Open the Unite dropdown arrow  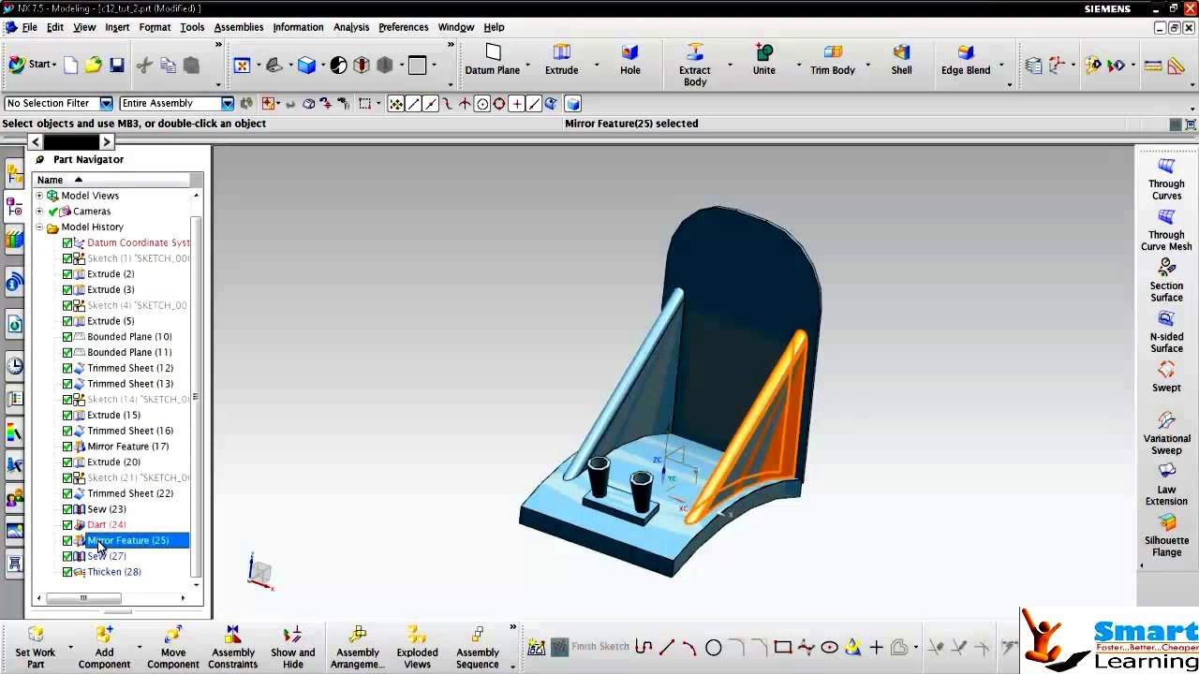(798, 66)
